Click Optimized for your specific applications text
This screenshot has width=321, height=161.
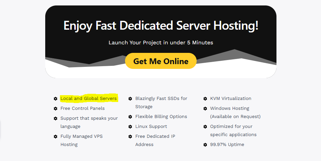(233, 130)
